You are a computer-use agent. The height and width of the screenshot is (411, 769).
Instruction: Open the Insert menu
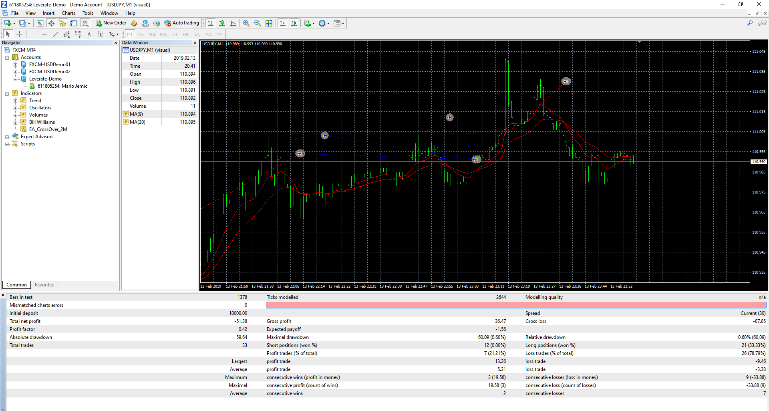[48, 13]
